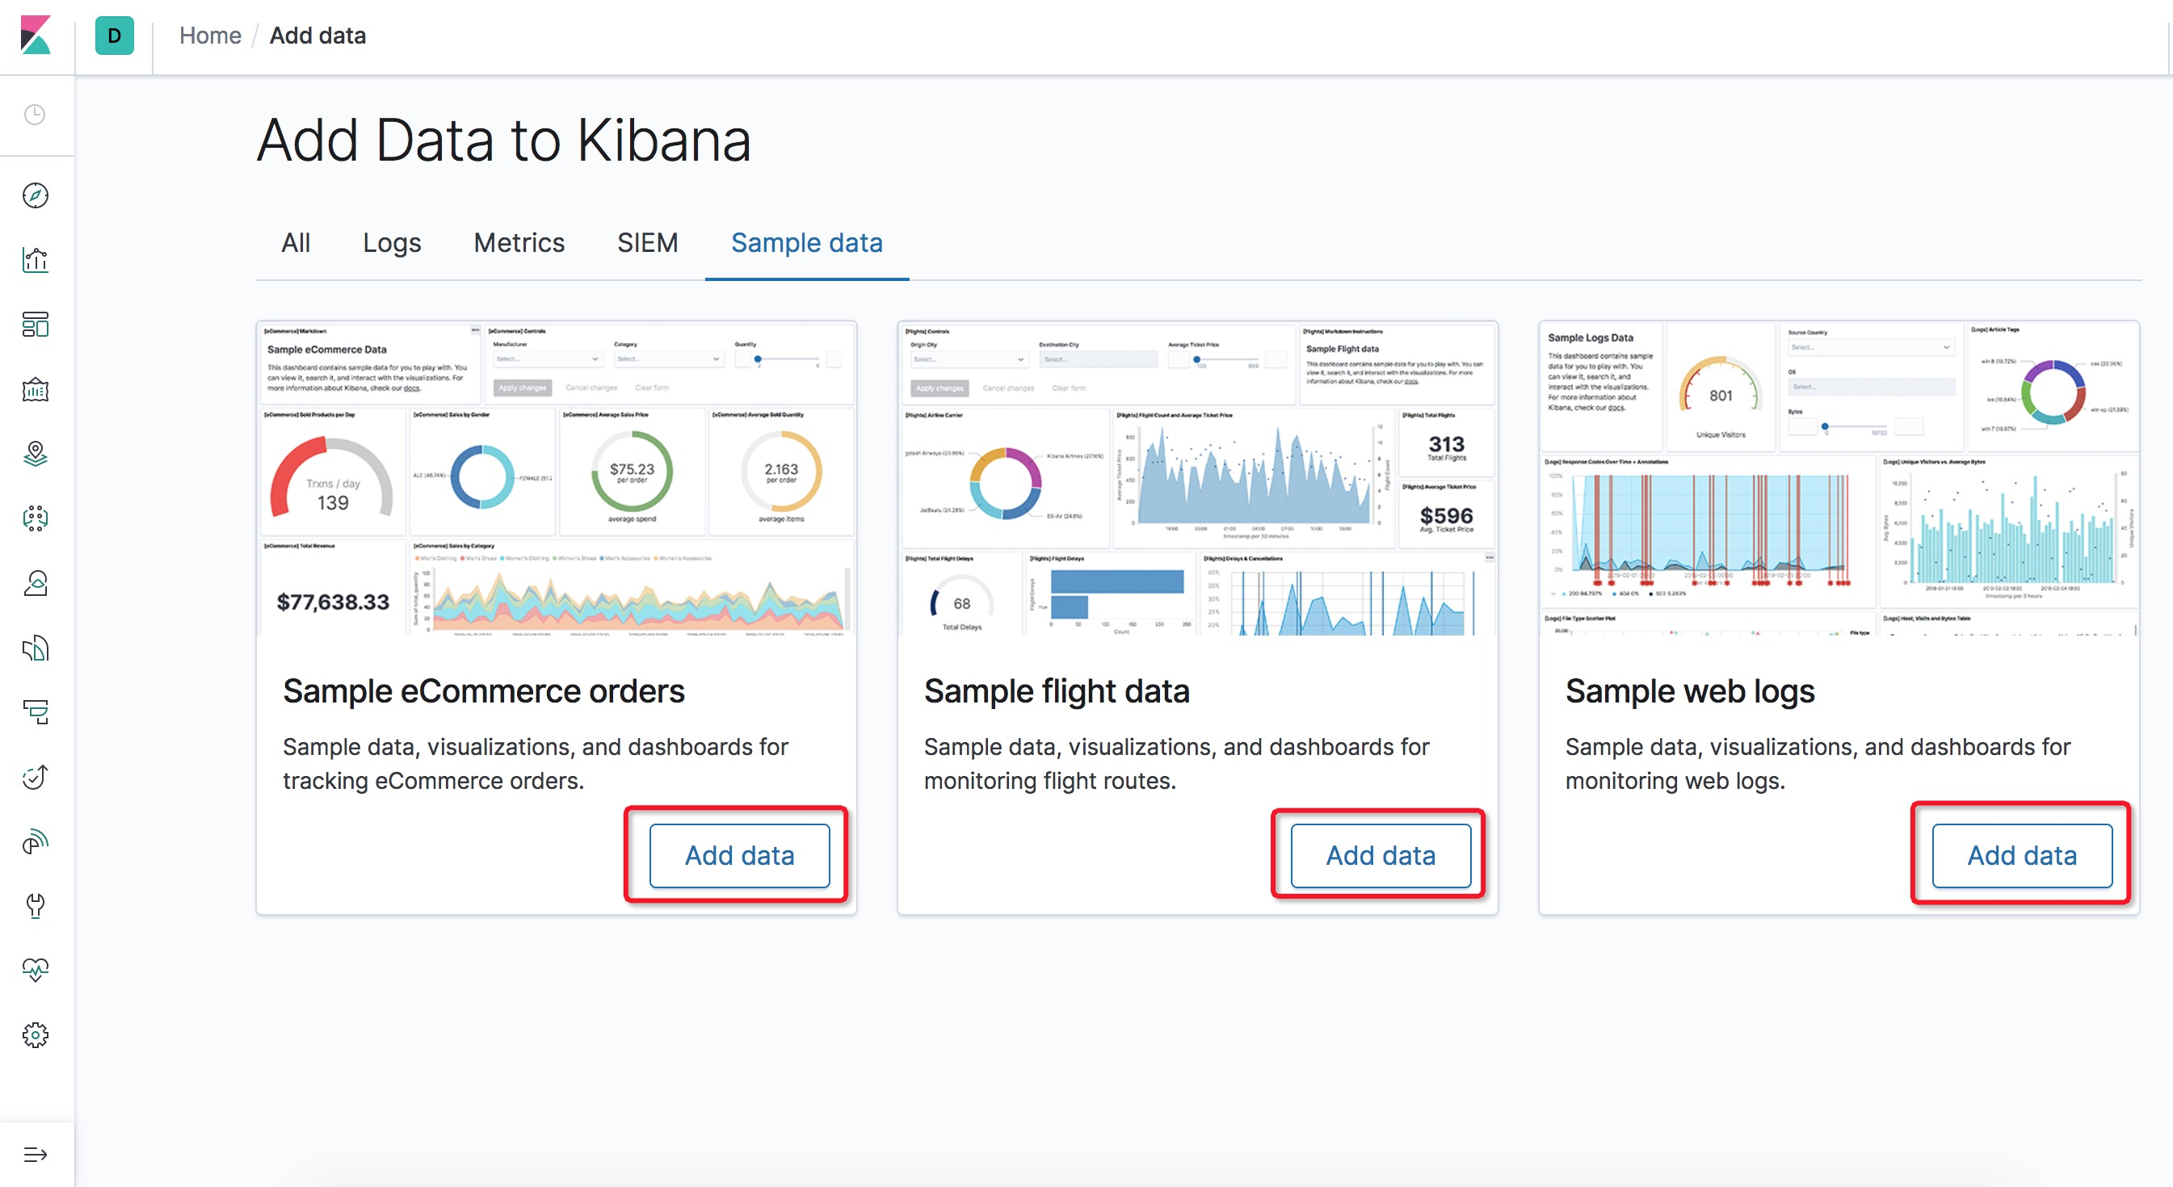Select the SIEM tab

click(647, 243)
